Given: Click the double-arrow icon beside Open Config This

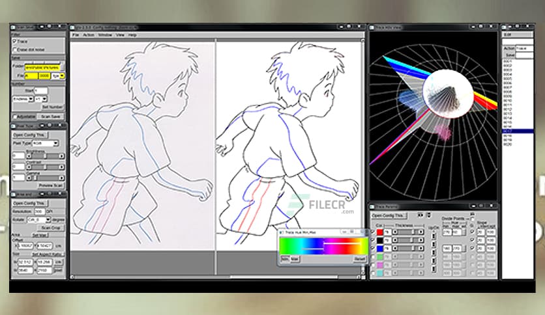Looking at the screenshot, I should (x=420, y=215).
